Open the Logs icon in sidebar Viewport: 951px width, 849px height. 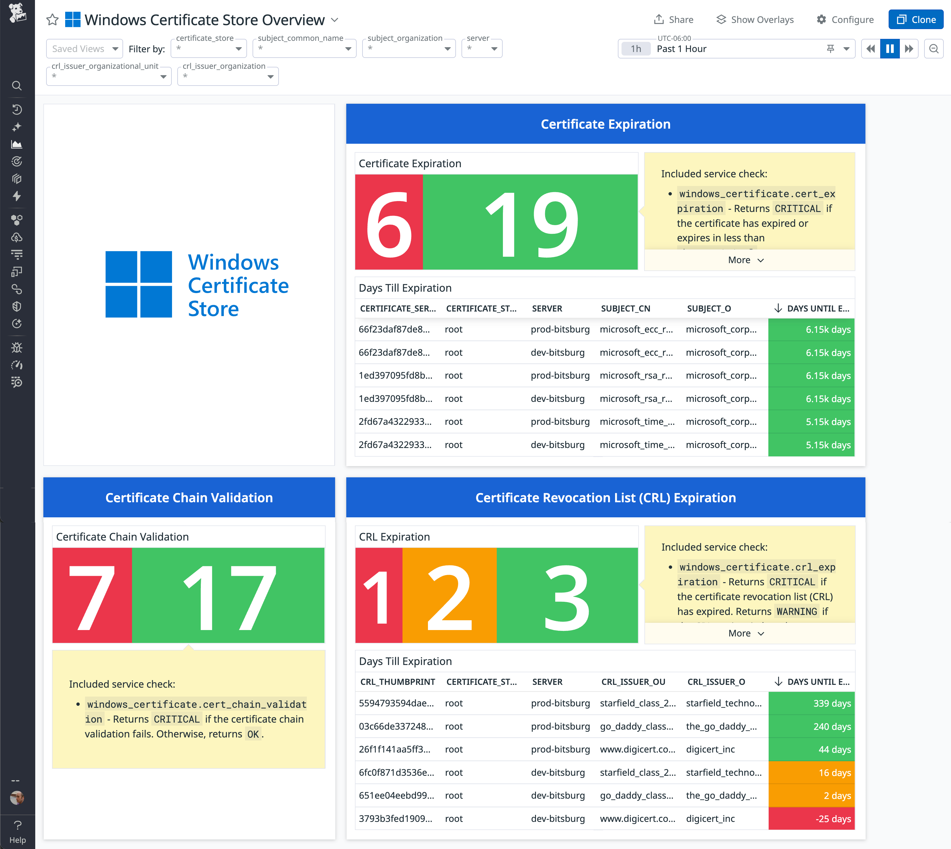coord(17,254)
